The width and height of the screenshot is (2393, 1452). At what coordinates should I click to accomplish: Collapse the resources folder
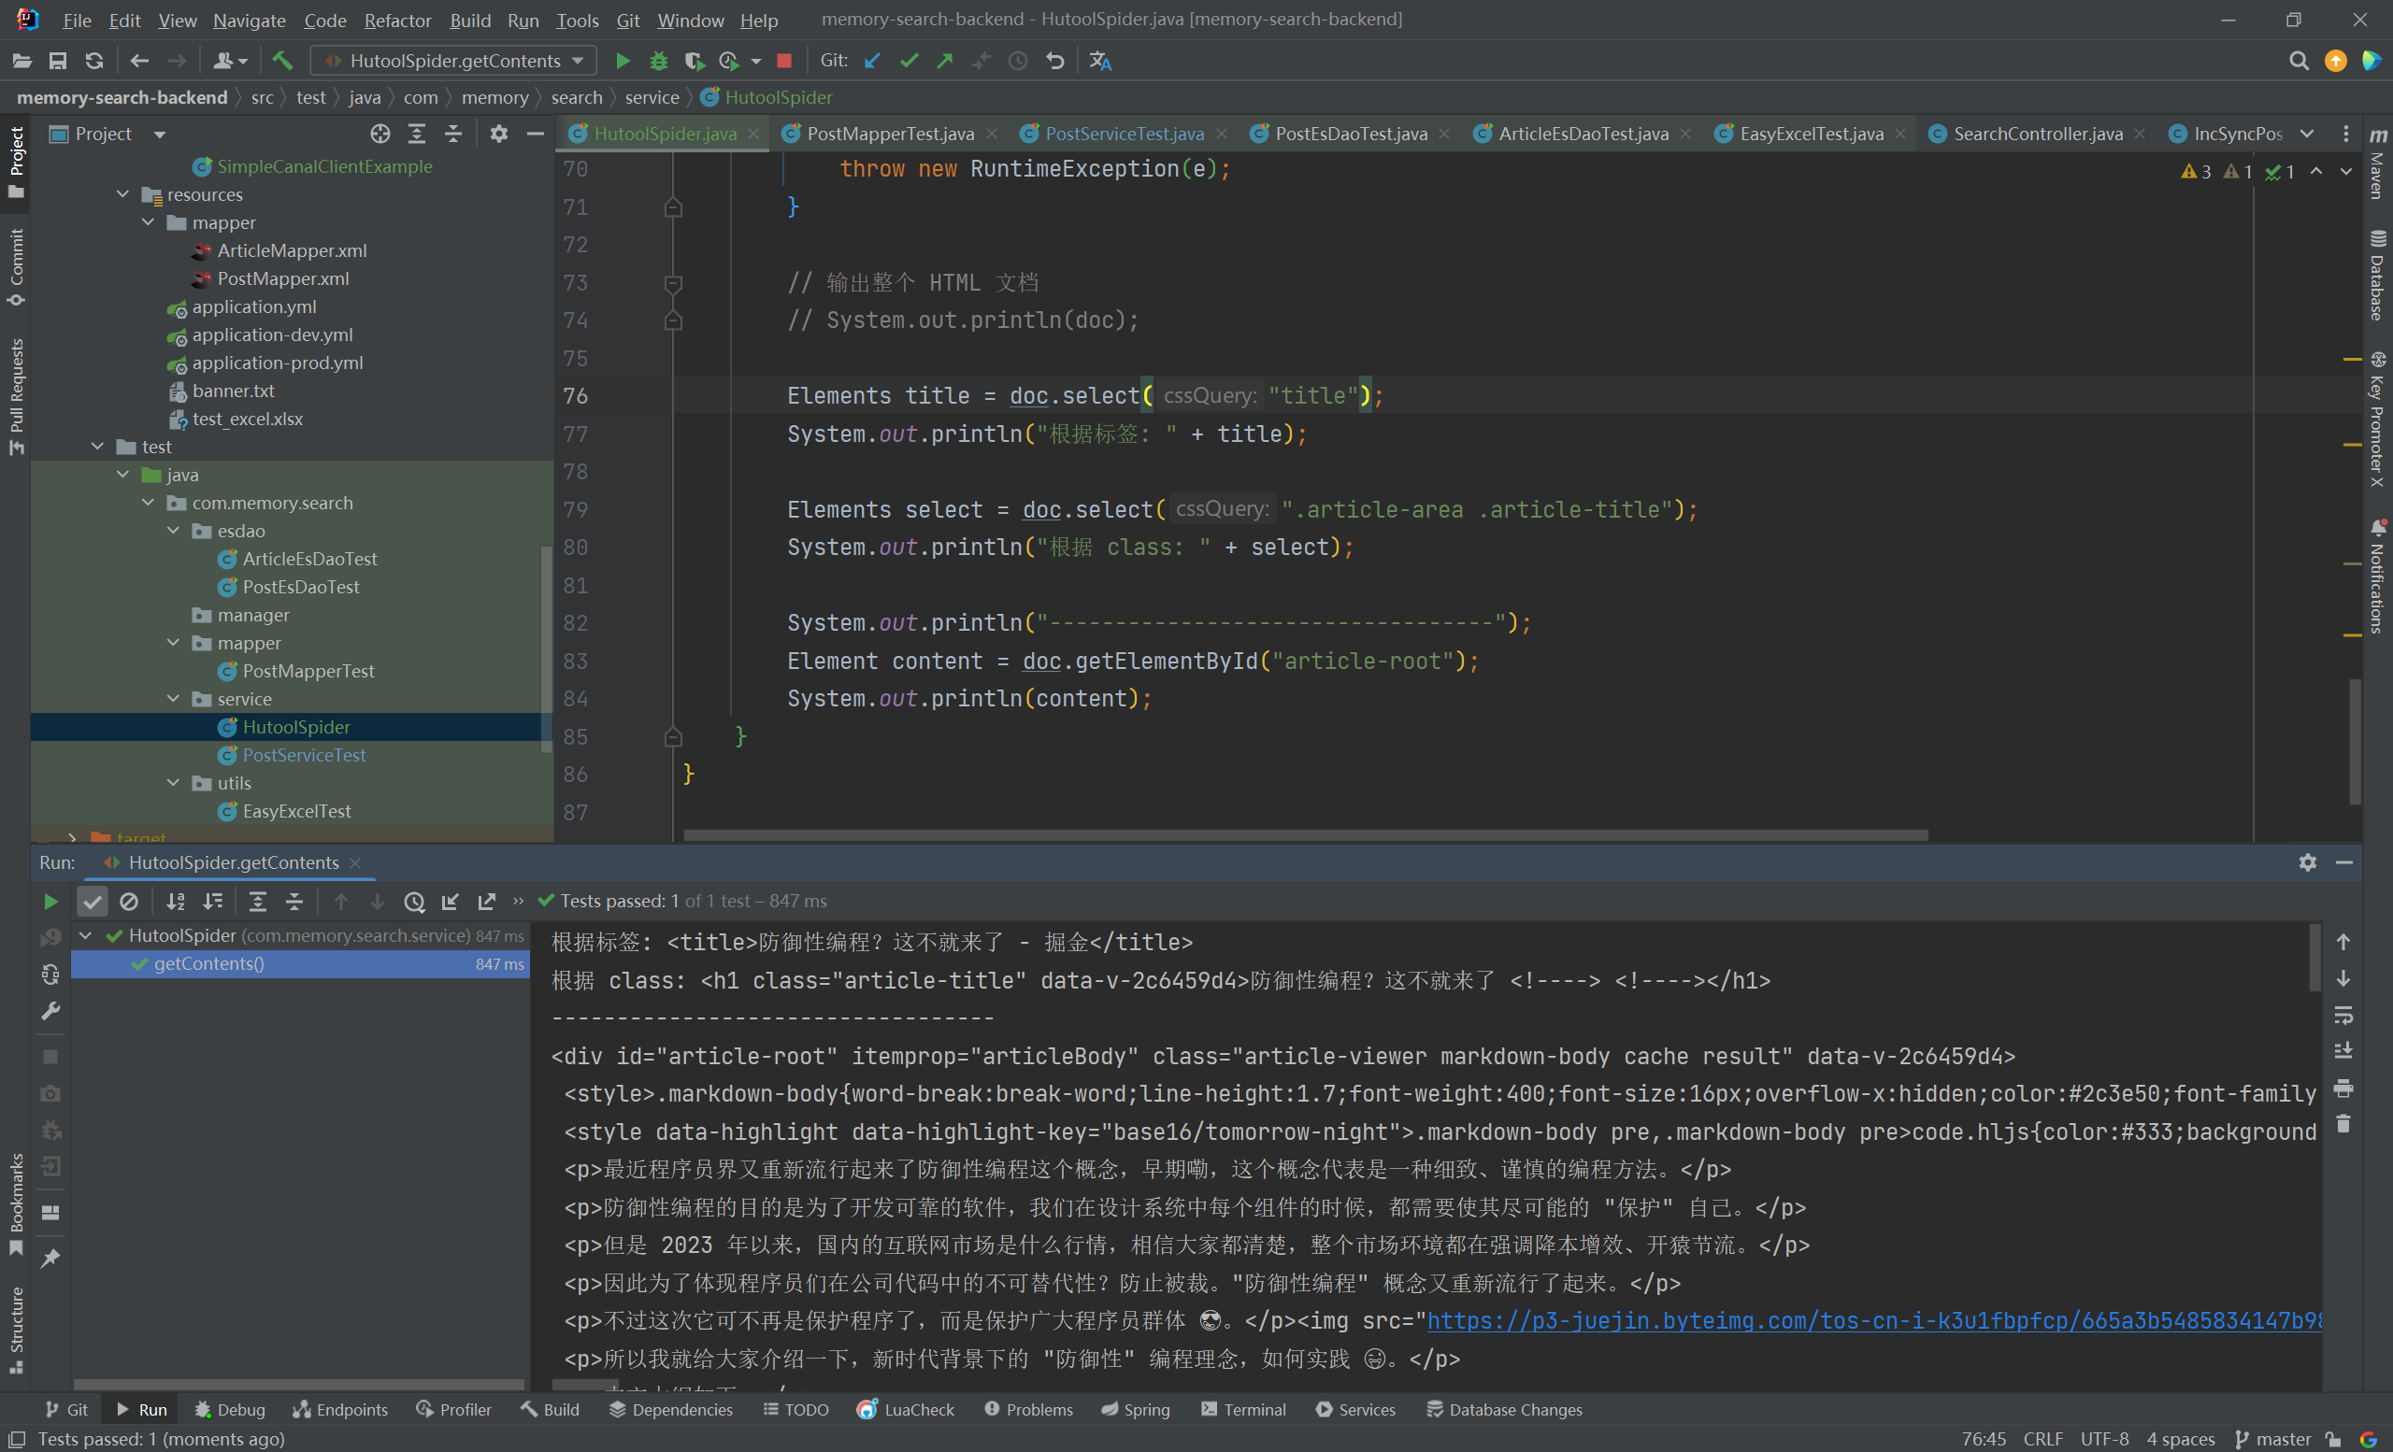click(122, 194)
